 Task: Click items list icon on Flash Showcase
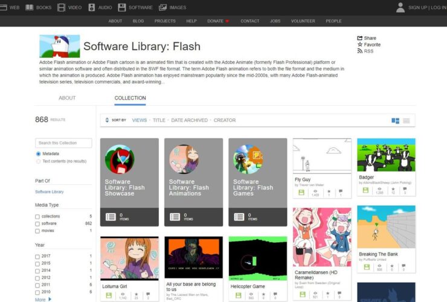click(x=111, y=217)
